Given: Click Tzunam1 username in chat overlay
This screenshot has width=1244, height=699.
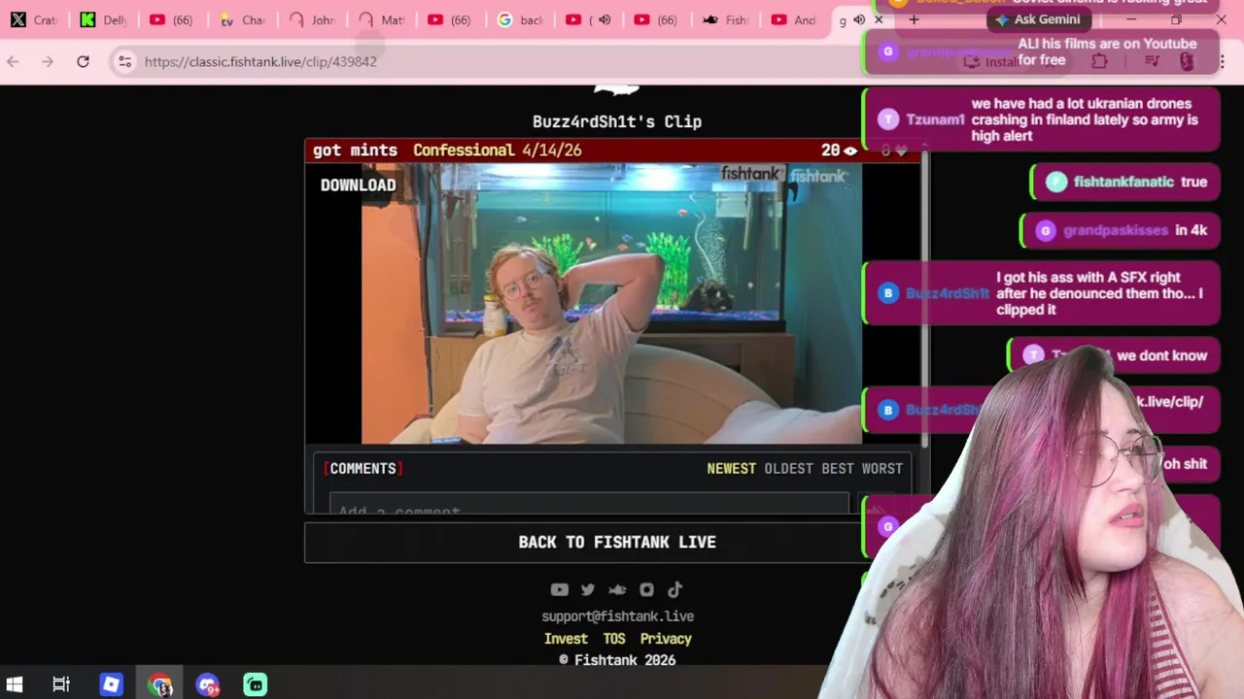Looking at the screenshot, I should (935, 119).
